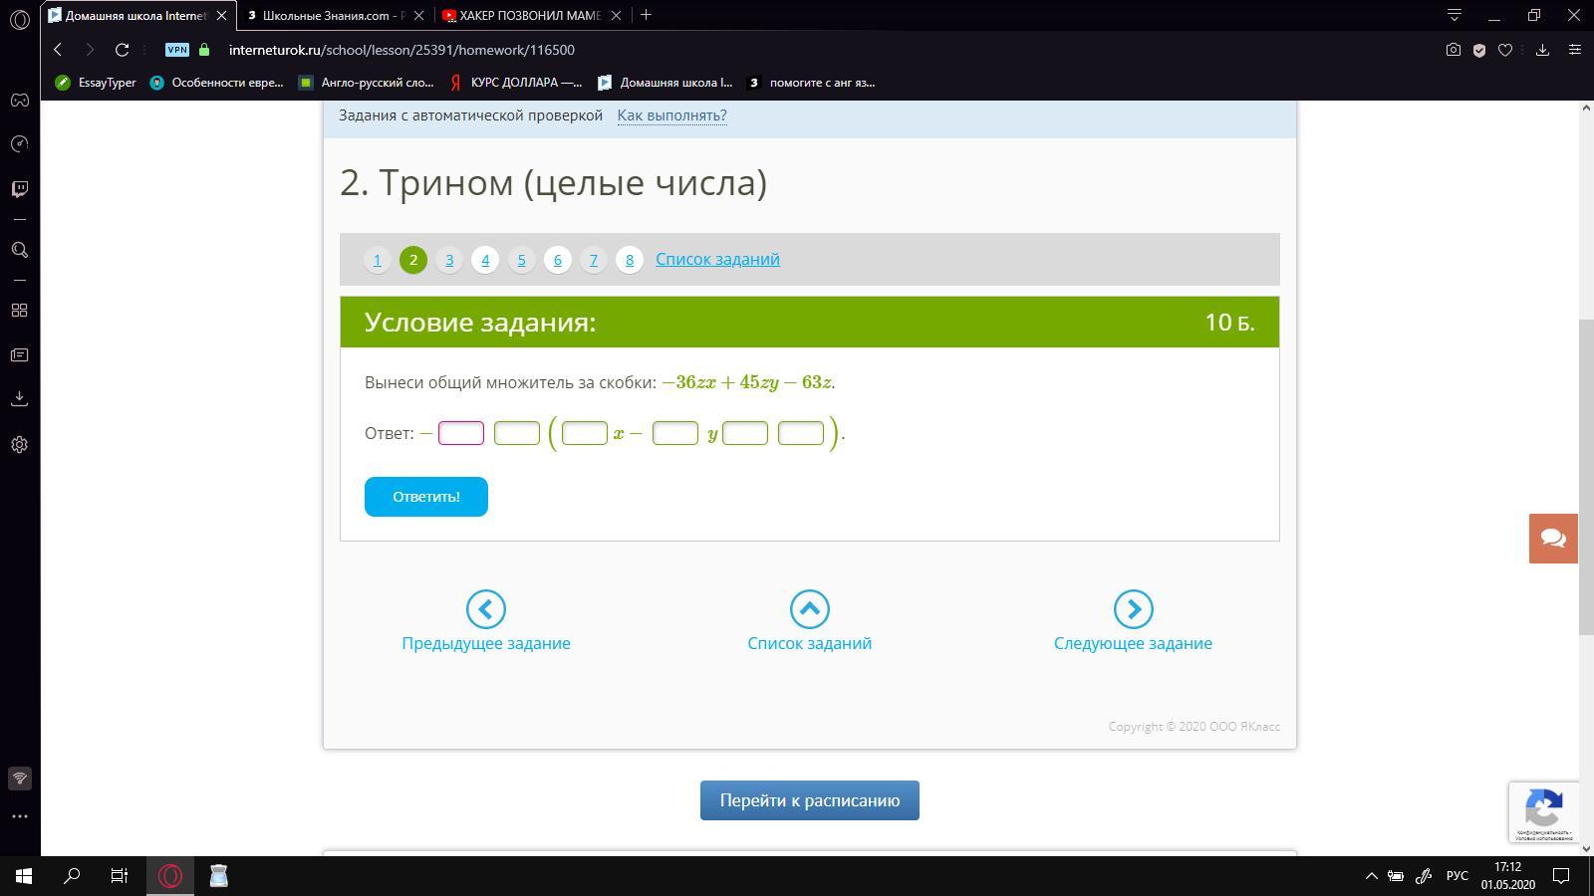This screenshot has height=896, width=1594.
Task: Switch to the Школьные Знания.com tab
Action: [x=335, y=15]
